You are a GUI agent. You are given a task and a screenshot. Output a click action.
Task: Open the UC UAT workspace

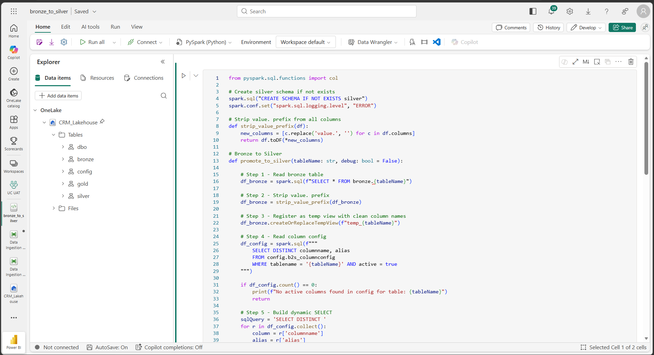14,188
